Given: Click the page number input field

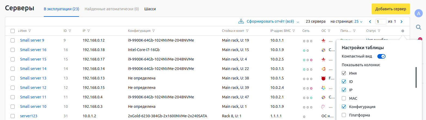Looking at the screenshot, I should [x=381, y=21].
